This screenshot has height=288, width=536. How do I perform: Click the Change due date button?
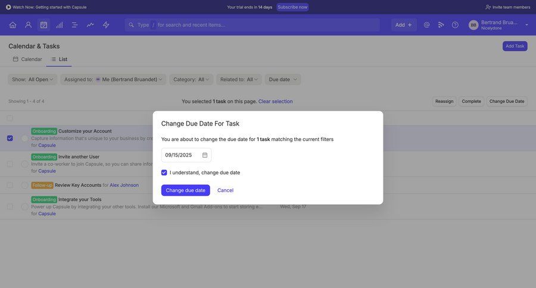[x=186, y=190]
